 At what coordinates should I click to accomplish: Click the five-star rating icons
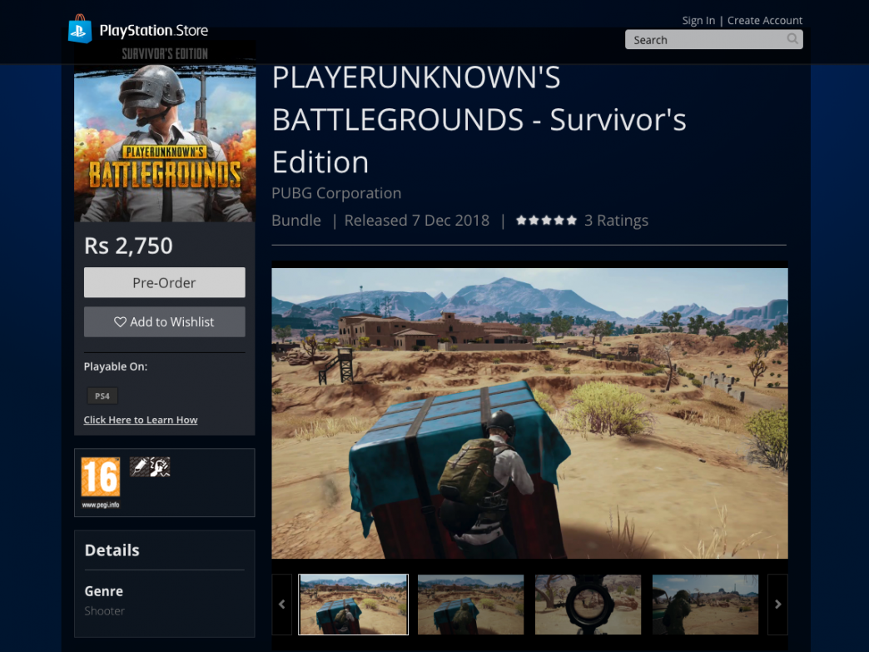(546, 221)
